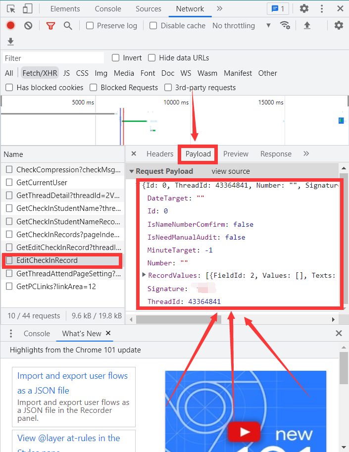Filter requests by JS type

pos(66,73)
